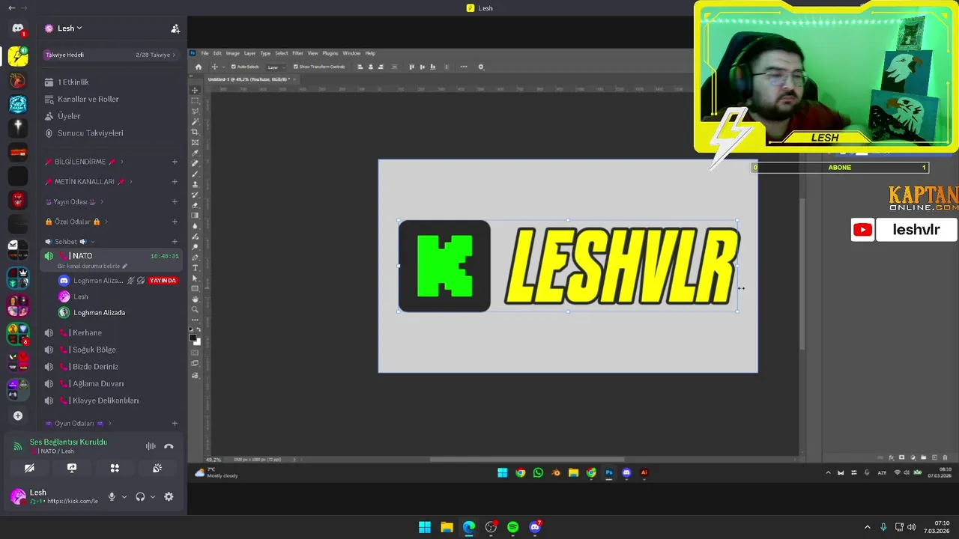
Task: Select the Eyedropper tool
Action: [x=195, y=153]
